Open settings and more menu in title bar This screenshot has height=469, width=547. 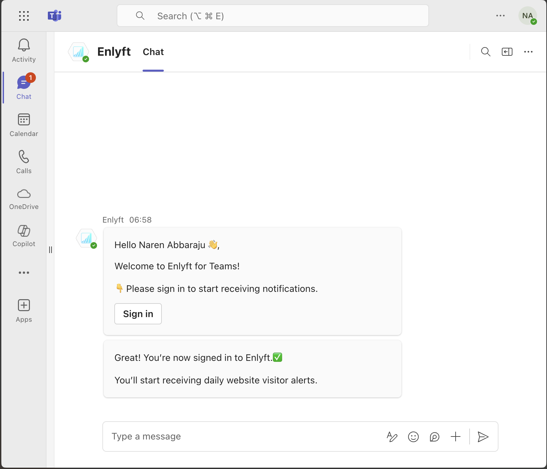[x=500, y=16]
